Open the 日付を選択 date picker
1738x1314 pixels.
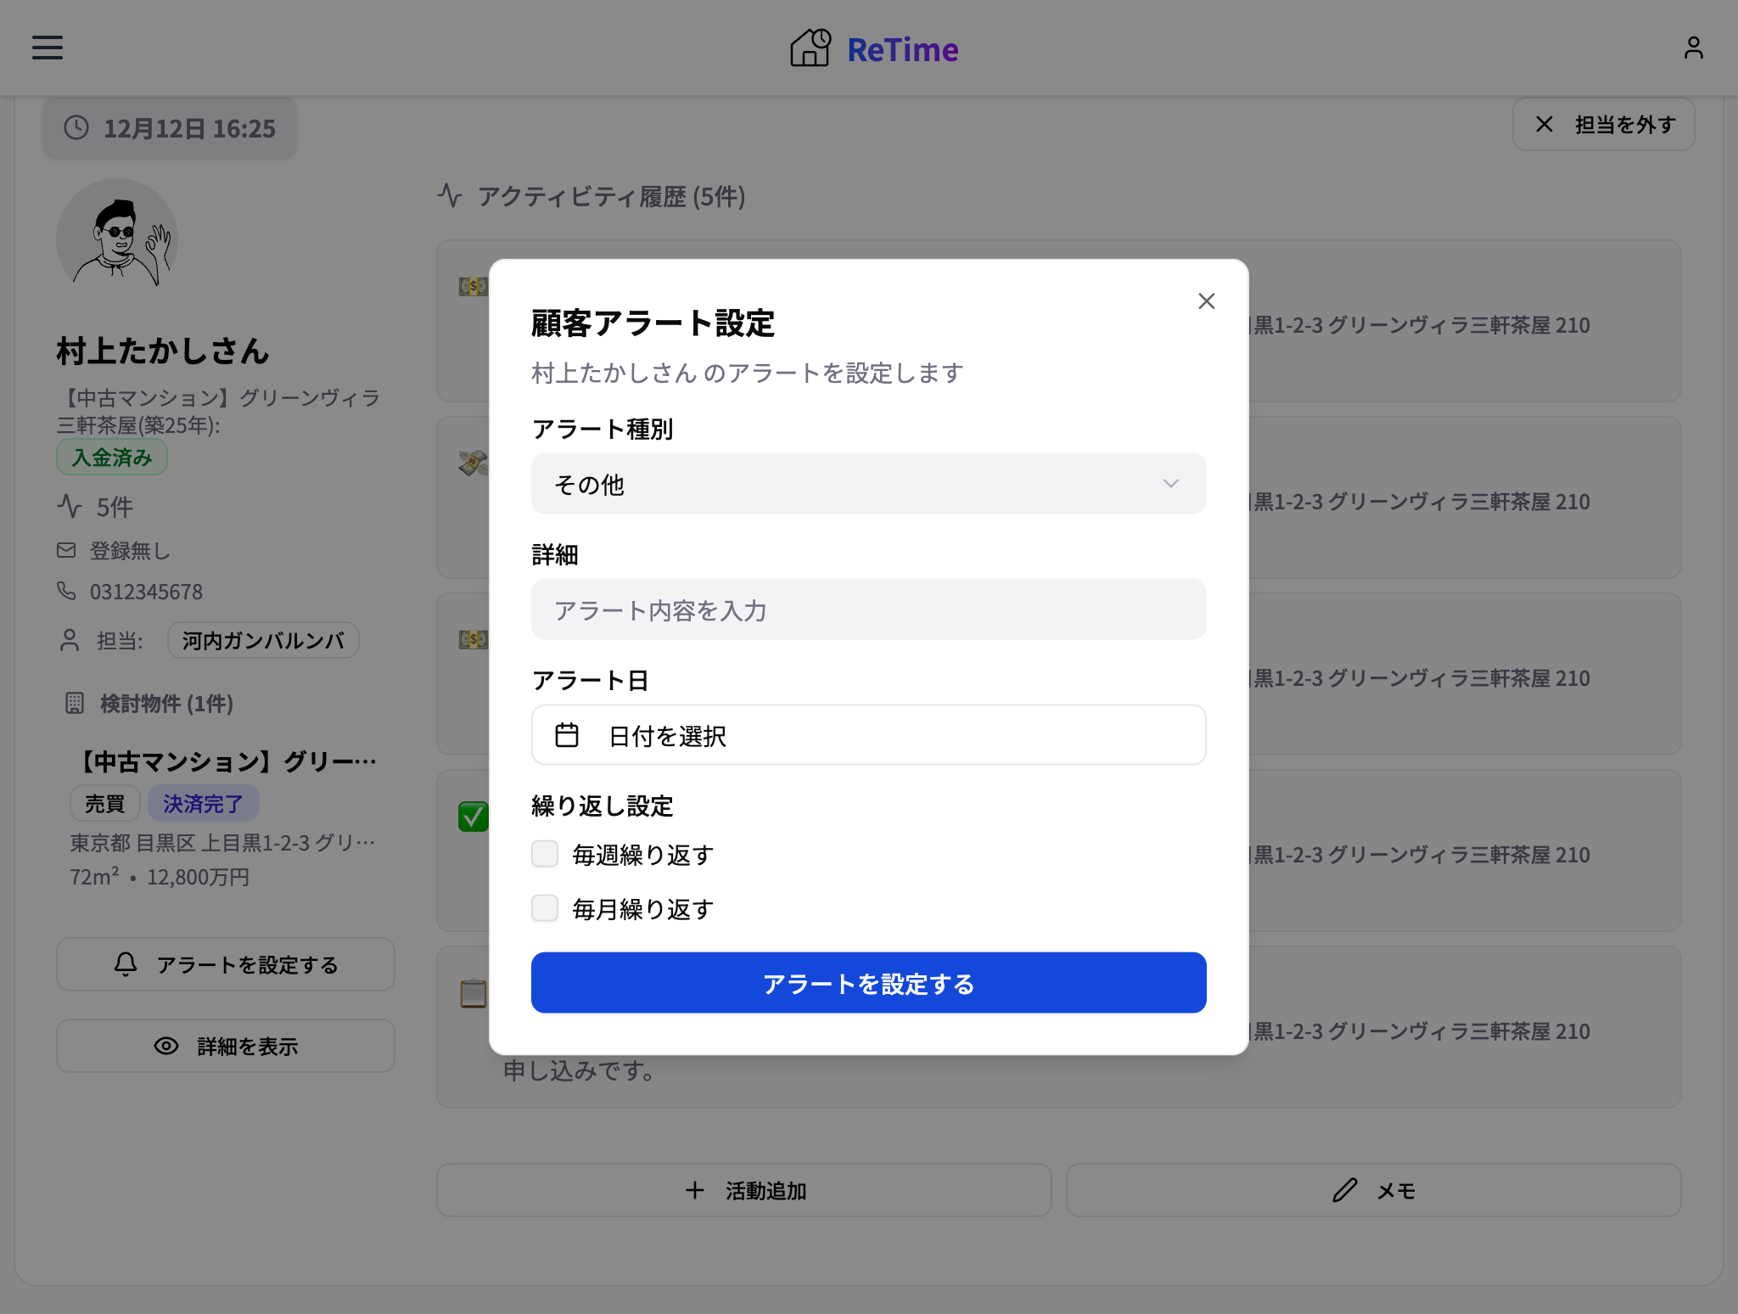tap(867, 735)
